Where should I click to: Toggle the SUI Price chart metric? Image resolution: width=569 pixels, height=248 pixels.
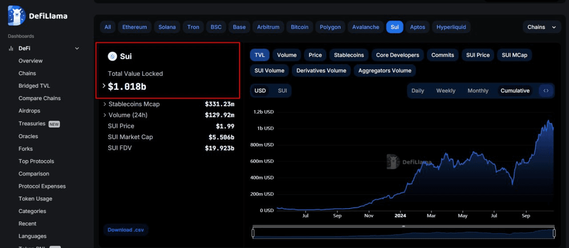478,55
